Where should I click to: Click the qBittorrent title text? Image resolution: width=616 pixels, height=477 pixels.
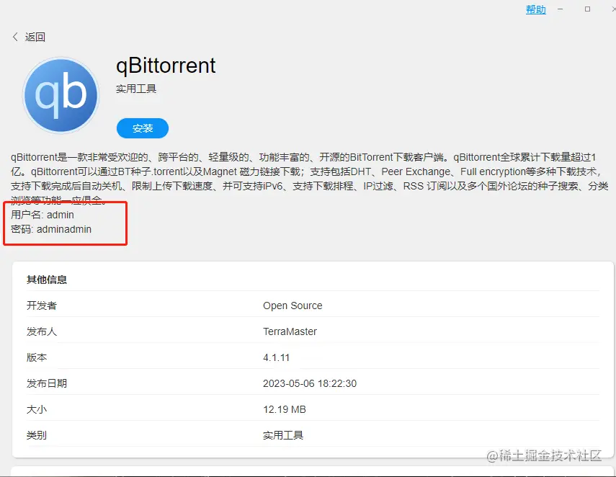point(166,66)
